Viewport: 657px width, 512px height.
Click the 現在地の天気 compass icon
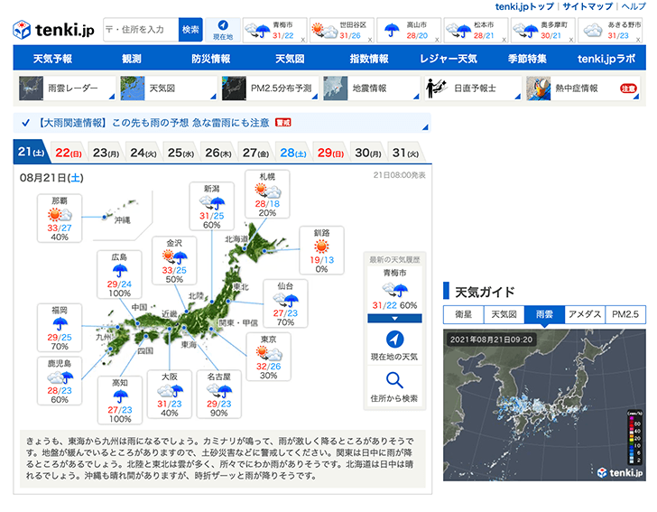(394, 339)
